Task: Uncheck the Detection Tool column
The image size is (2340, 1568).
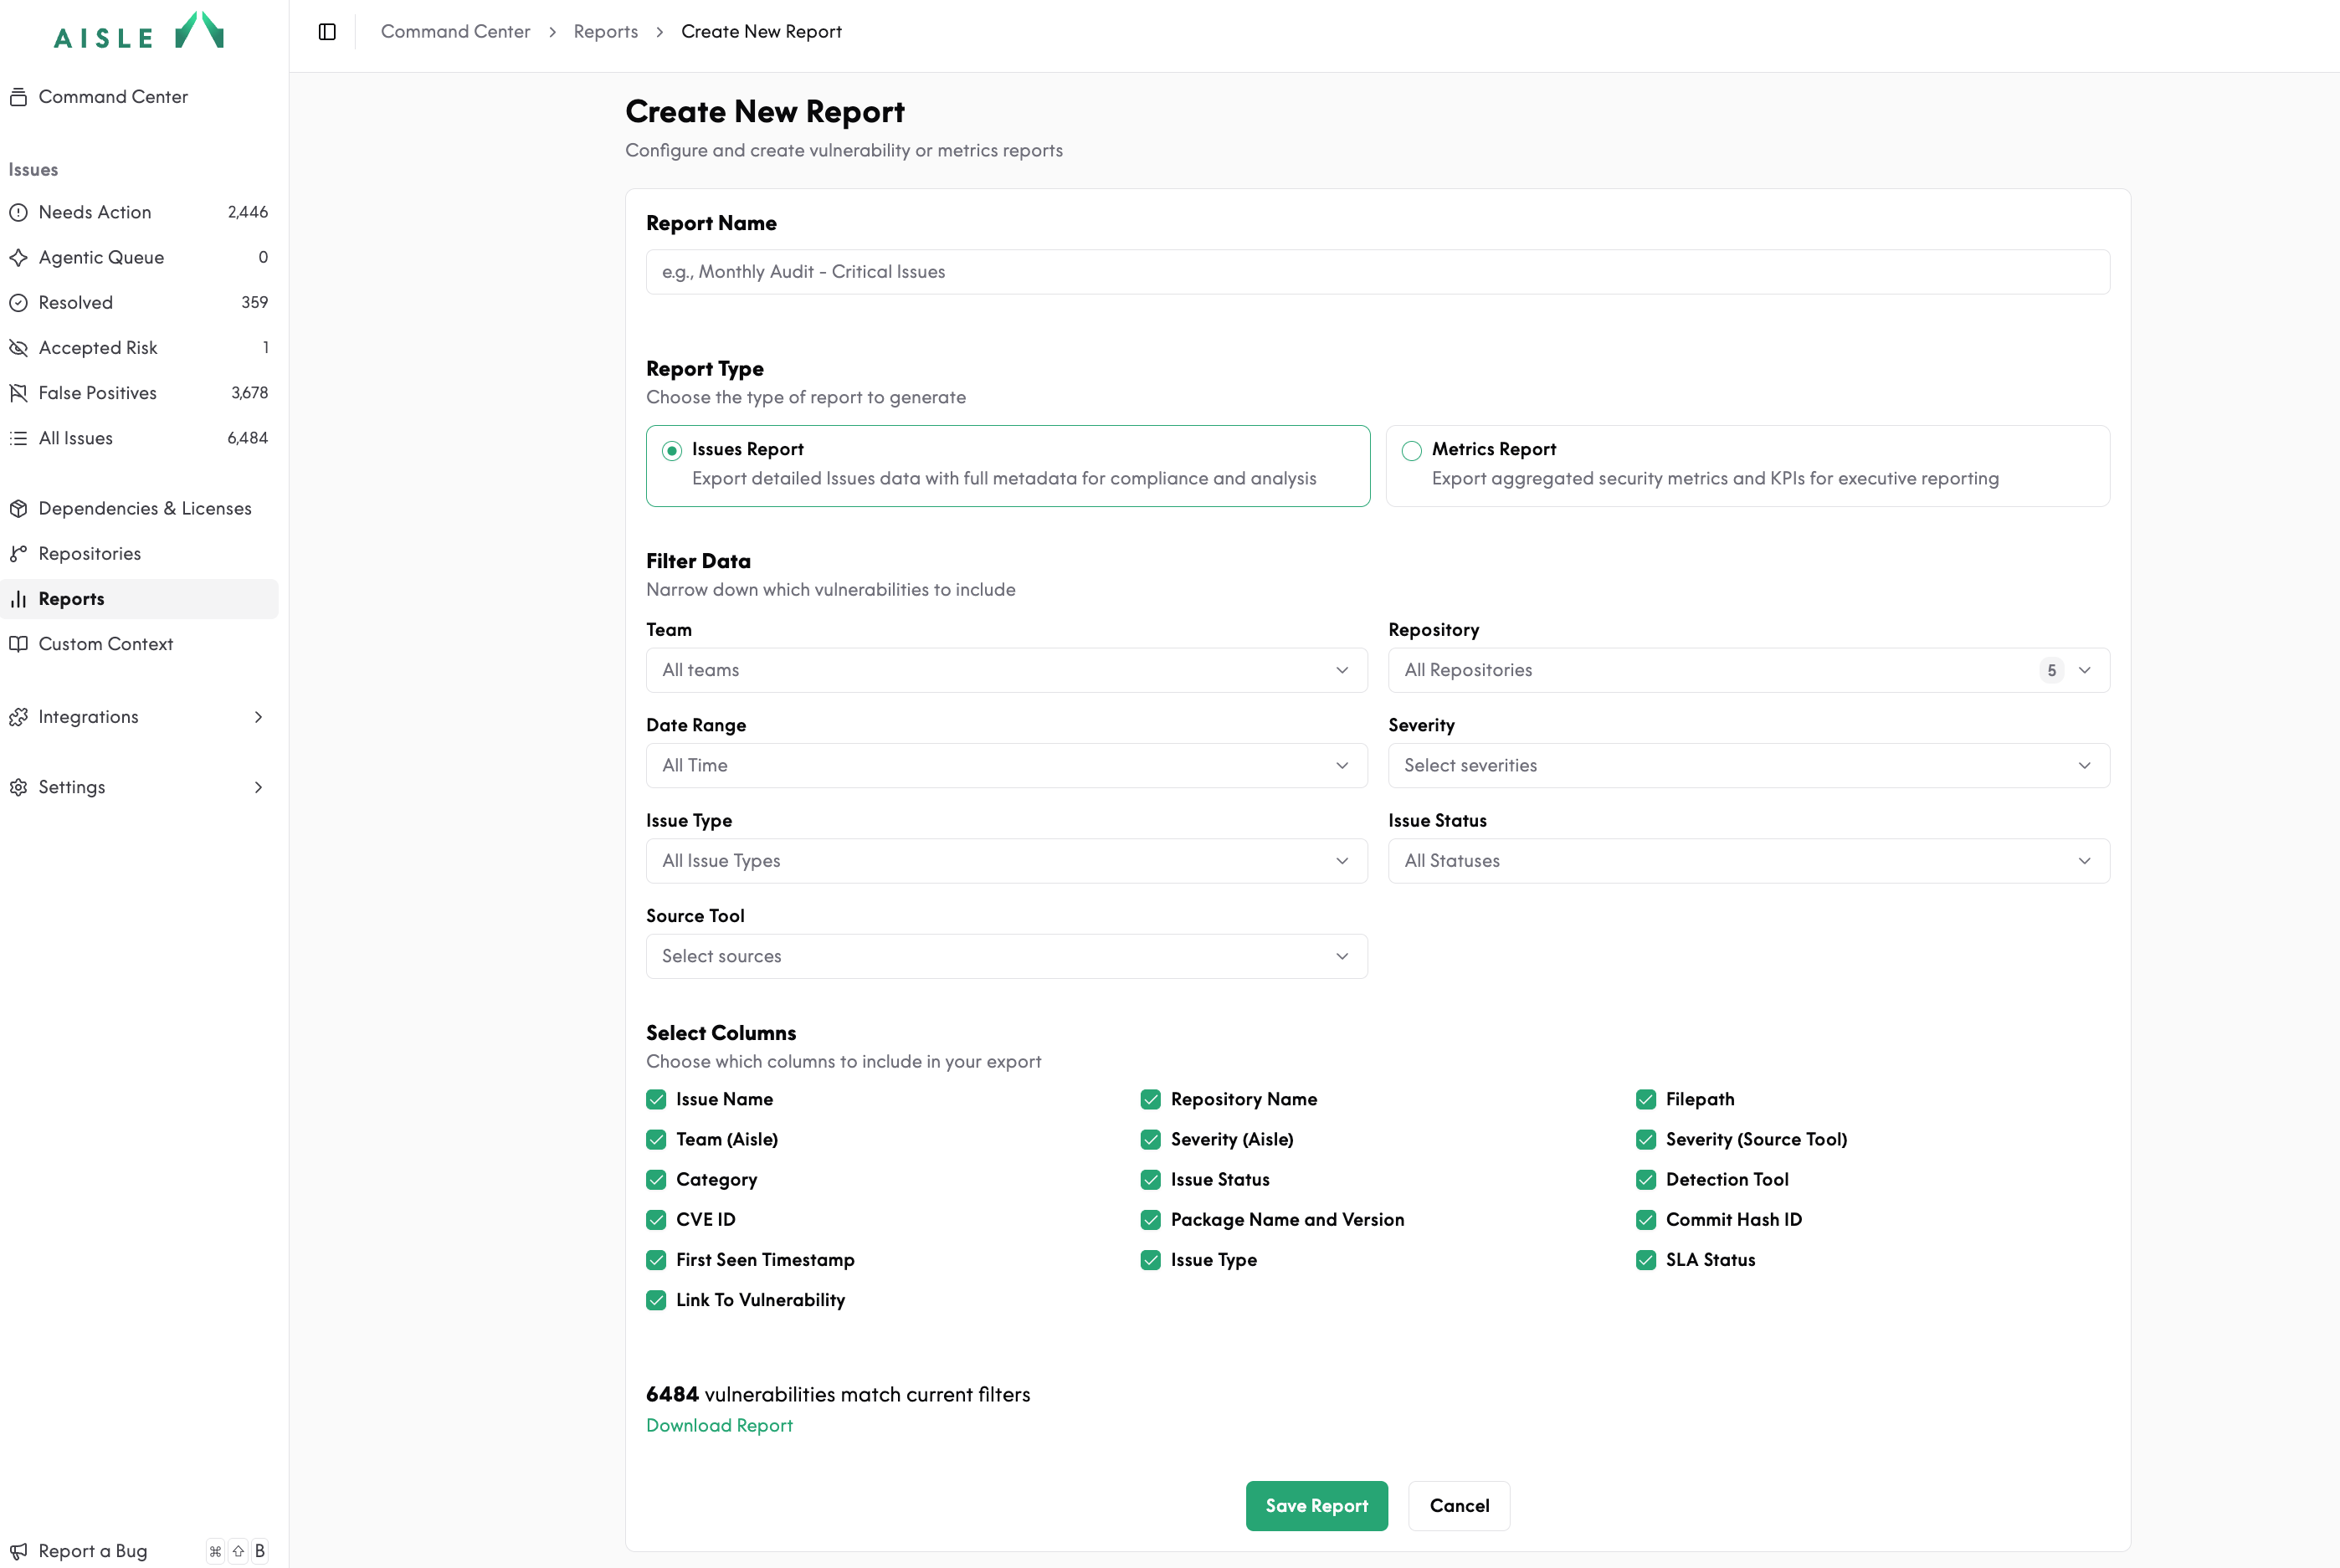Action: tap(1645, 1179)
